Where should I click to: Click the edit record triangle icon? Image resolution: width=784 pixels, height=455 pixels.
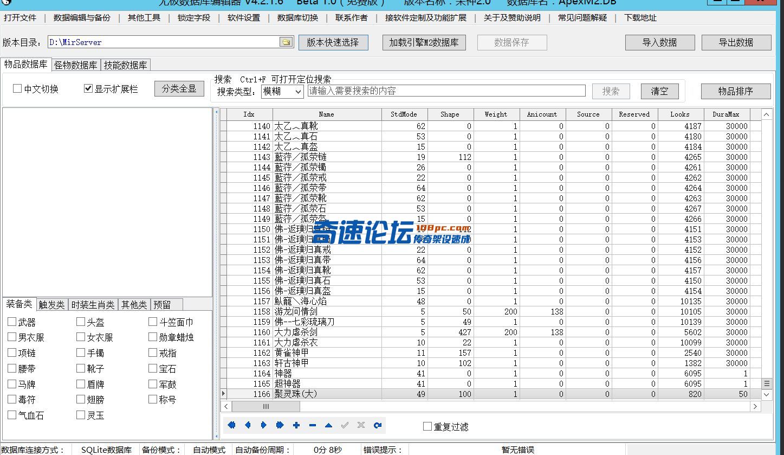click(329, 425)
